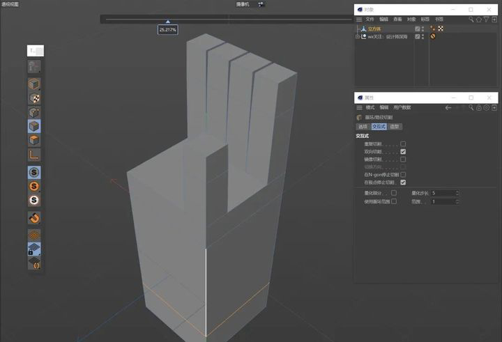This screenshot has width=502, height=342.
Task: Click search icon in Object manager
Action: point(471,20)
